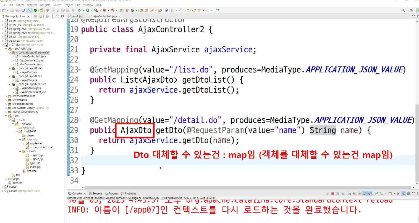
Task: Click Clear Console icon
Action: pyautogui.click(x=350, y=194)
